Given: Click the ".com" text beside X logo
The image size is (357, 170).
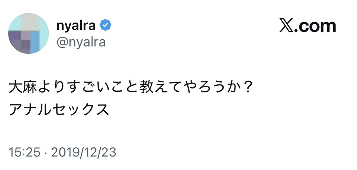Looking at the screenshot, I should click(315, 26).
